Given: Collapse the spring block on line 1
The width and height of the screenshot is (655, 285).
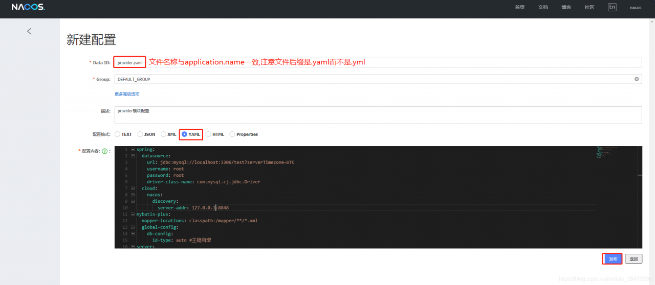Looking at the screenshot, I should (x=133, y=150).
